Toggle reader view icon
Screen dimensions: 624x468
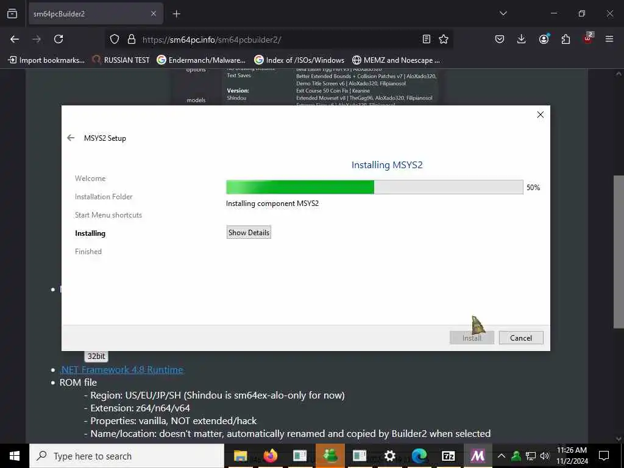point(426,39)
